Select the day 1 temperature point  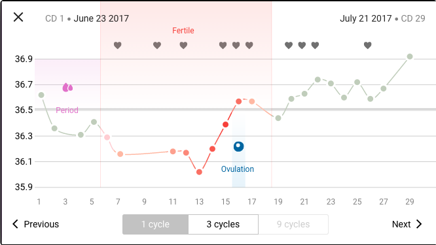pyautogui.click(x=41, y=95)
